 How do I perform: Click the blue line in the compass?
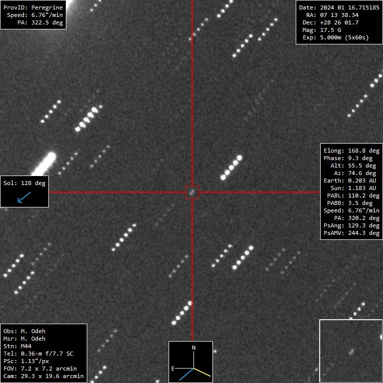(186, 375)
